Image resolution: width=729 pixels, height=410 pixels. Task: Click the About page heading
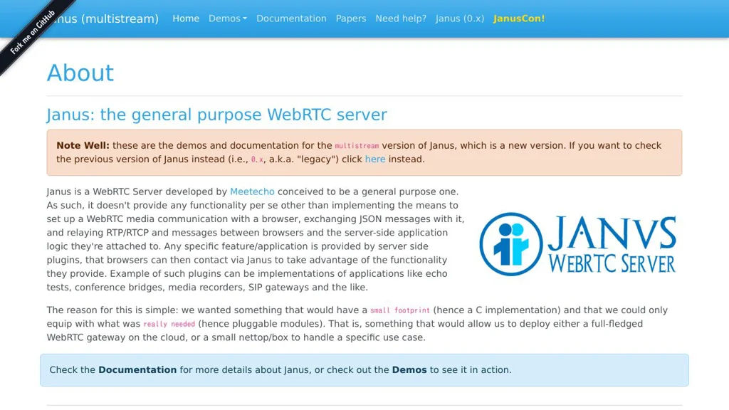pos(80,73)
